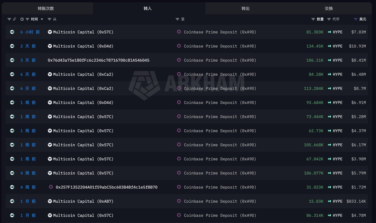Screen dimensions: 376x223
Task: Click Coinbase Prime icon in 3 天 前 row
Action: click(x=179, y=60)
